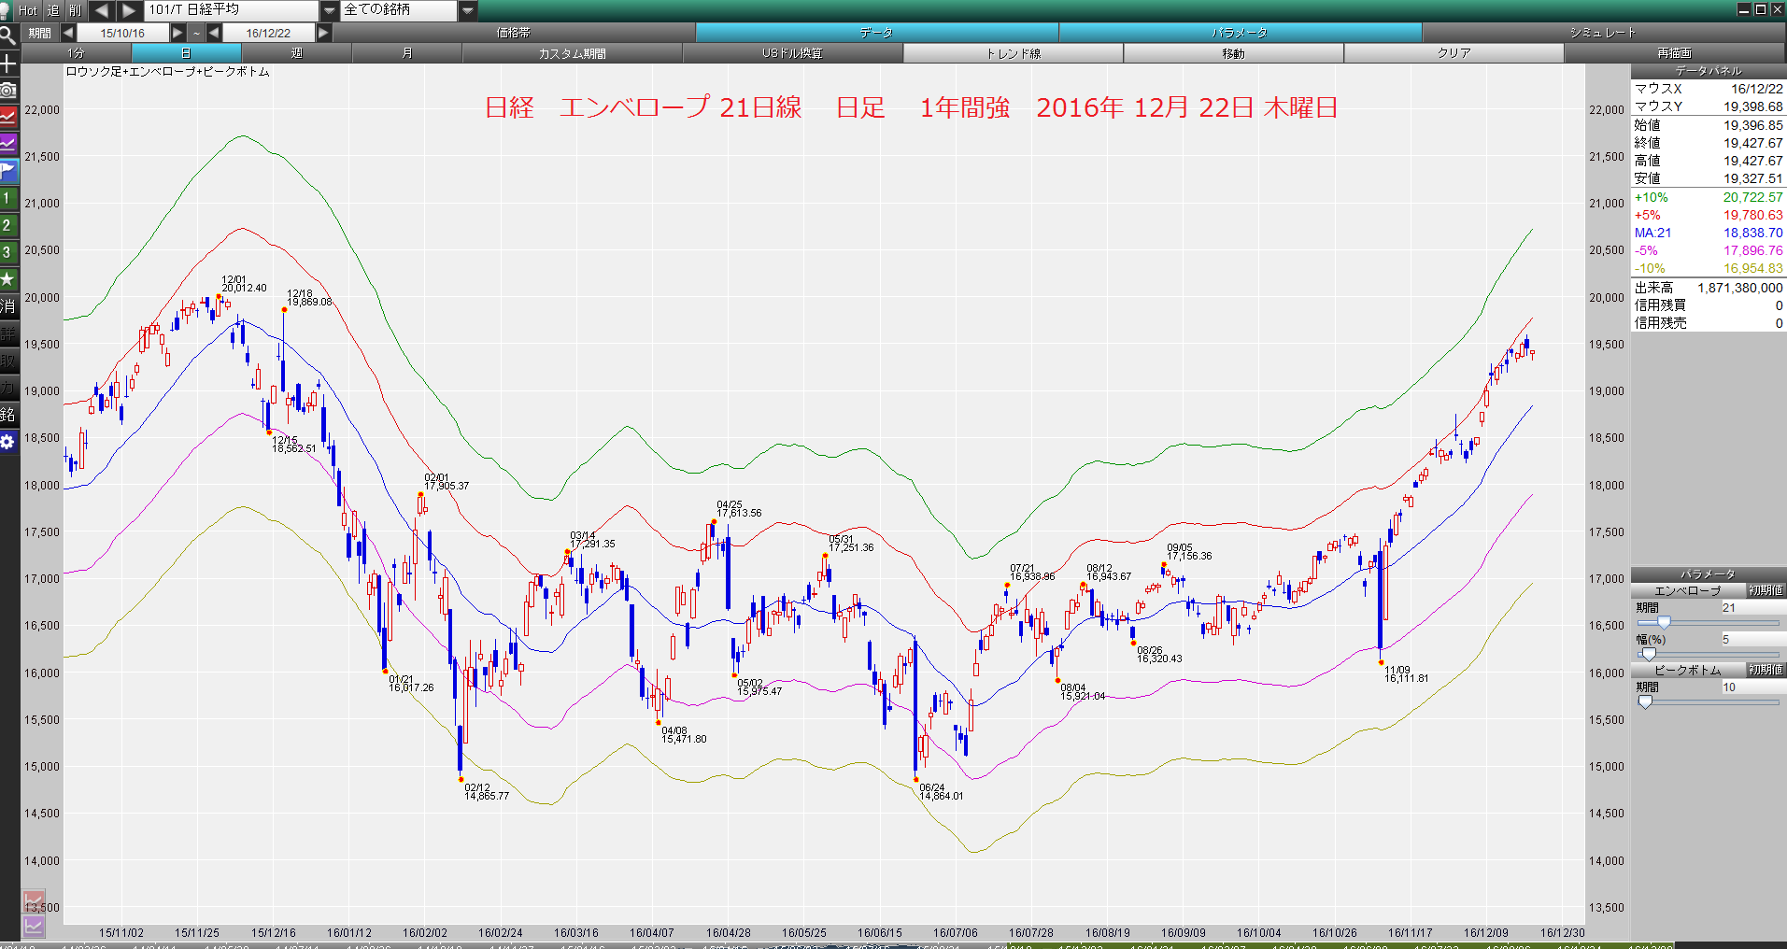
Task: Open the 101/T 日経平均 symbol dropdown
Action: (x=330, y=10)
